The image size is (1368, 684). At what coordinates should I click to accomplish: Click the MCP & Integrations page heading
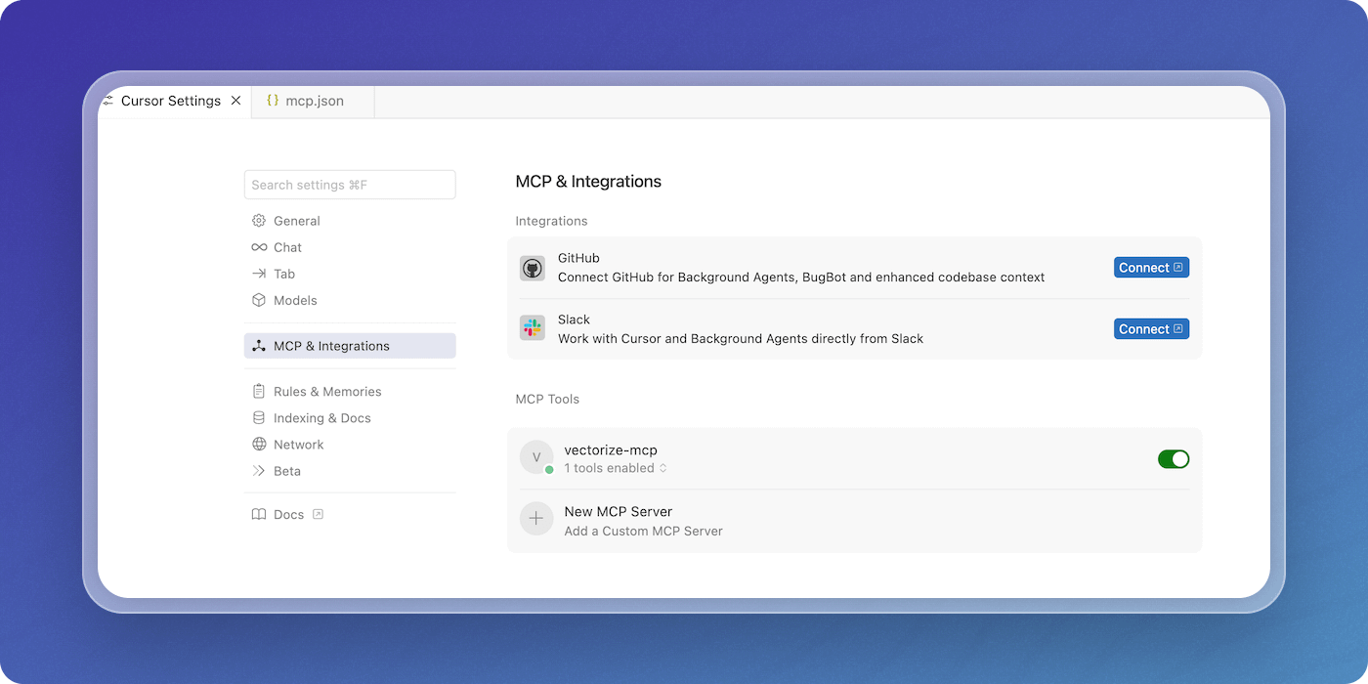(x=588, y=182)
